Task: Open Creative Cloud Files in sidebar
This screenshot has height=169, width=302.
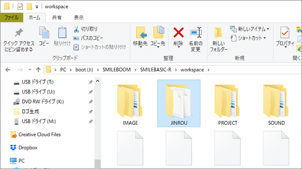Action: pos(36,135)
